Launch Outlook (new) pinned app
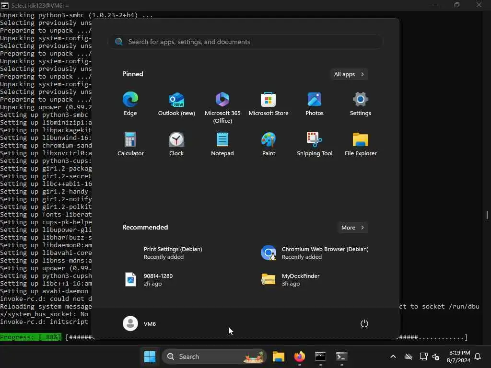This screenshot has width=491, height=368. (x=176, y=104)
